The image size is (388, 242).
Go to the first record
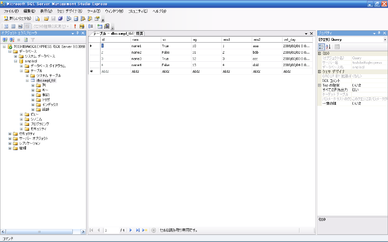(x=91, y=230)
